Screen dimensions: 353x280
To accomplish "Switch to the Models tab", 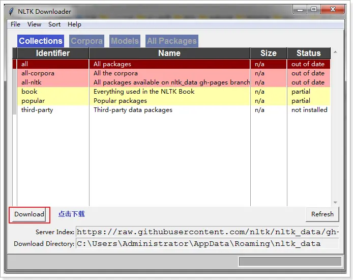I will pos(125,41).
